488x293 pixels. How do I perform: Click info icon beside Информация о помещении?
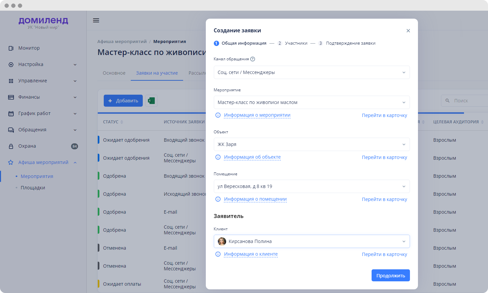click(x=218, y=199)
